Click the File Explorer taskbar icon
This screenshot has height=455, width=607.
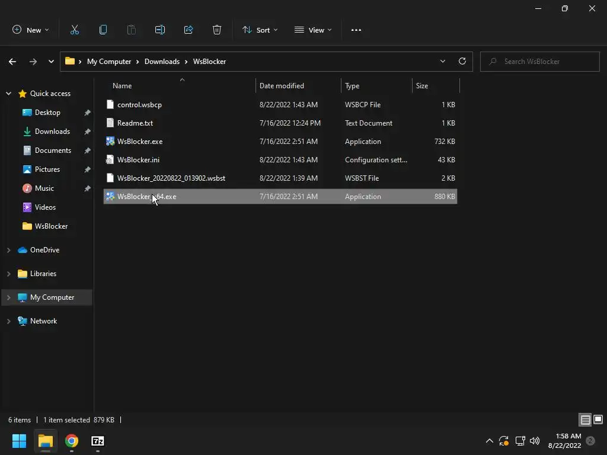tap(45, 441)
